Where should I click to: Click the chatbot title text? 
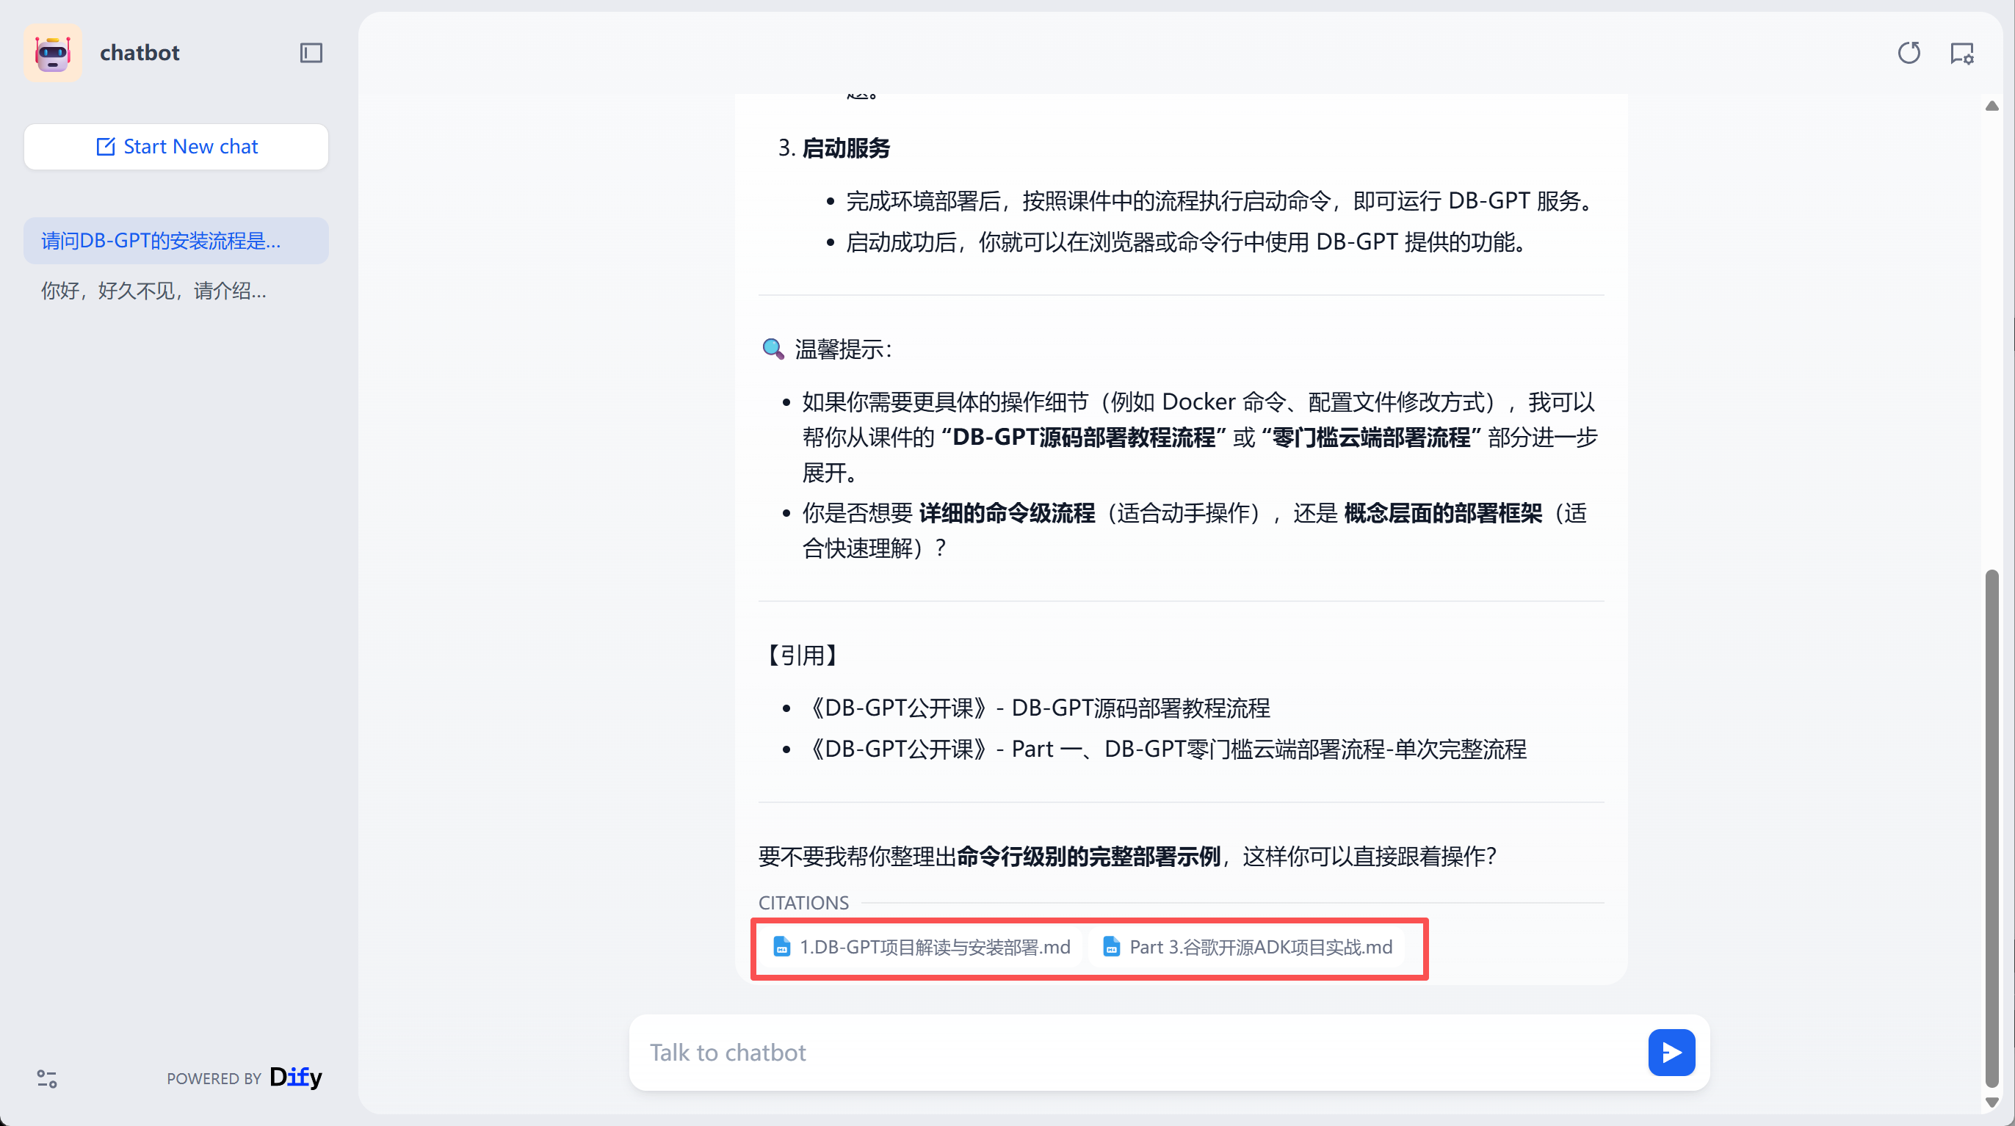click(x=140, y=52)
